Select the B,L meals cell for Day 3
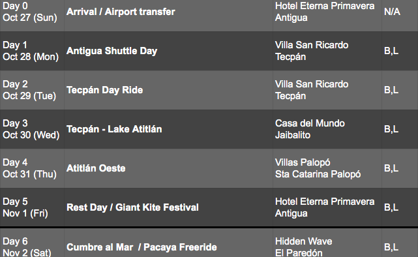418x257 pixels. click(x=400, y=129)
